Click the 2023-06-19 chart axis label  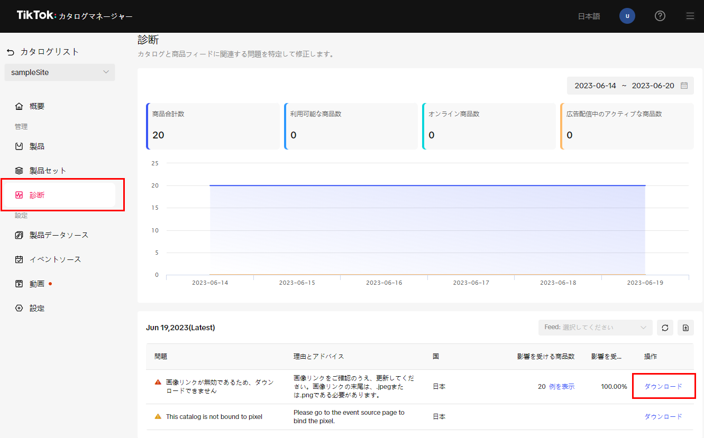point(645,283)
